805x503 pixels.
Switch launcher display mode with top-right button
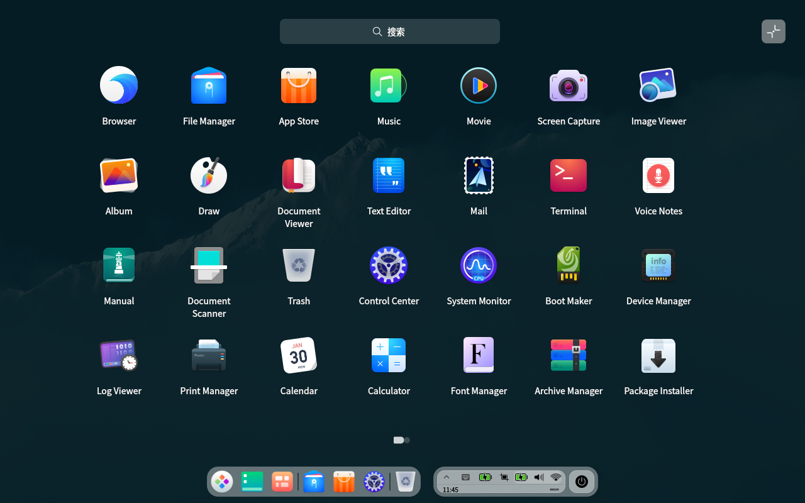(x=773, y=31)
